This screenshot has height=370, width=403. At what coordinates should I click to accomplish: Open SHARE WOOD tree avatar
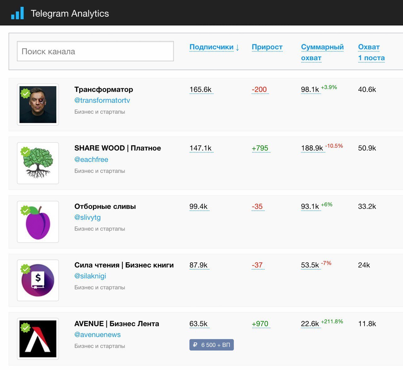38,163
